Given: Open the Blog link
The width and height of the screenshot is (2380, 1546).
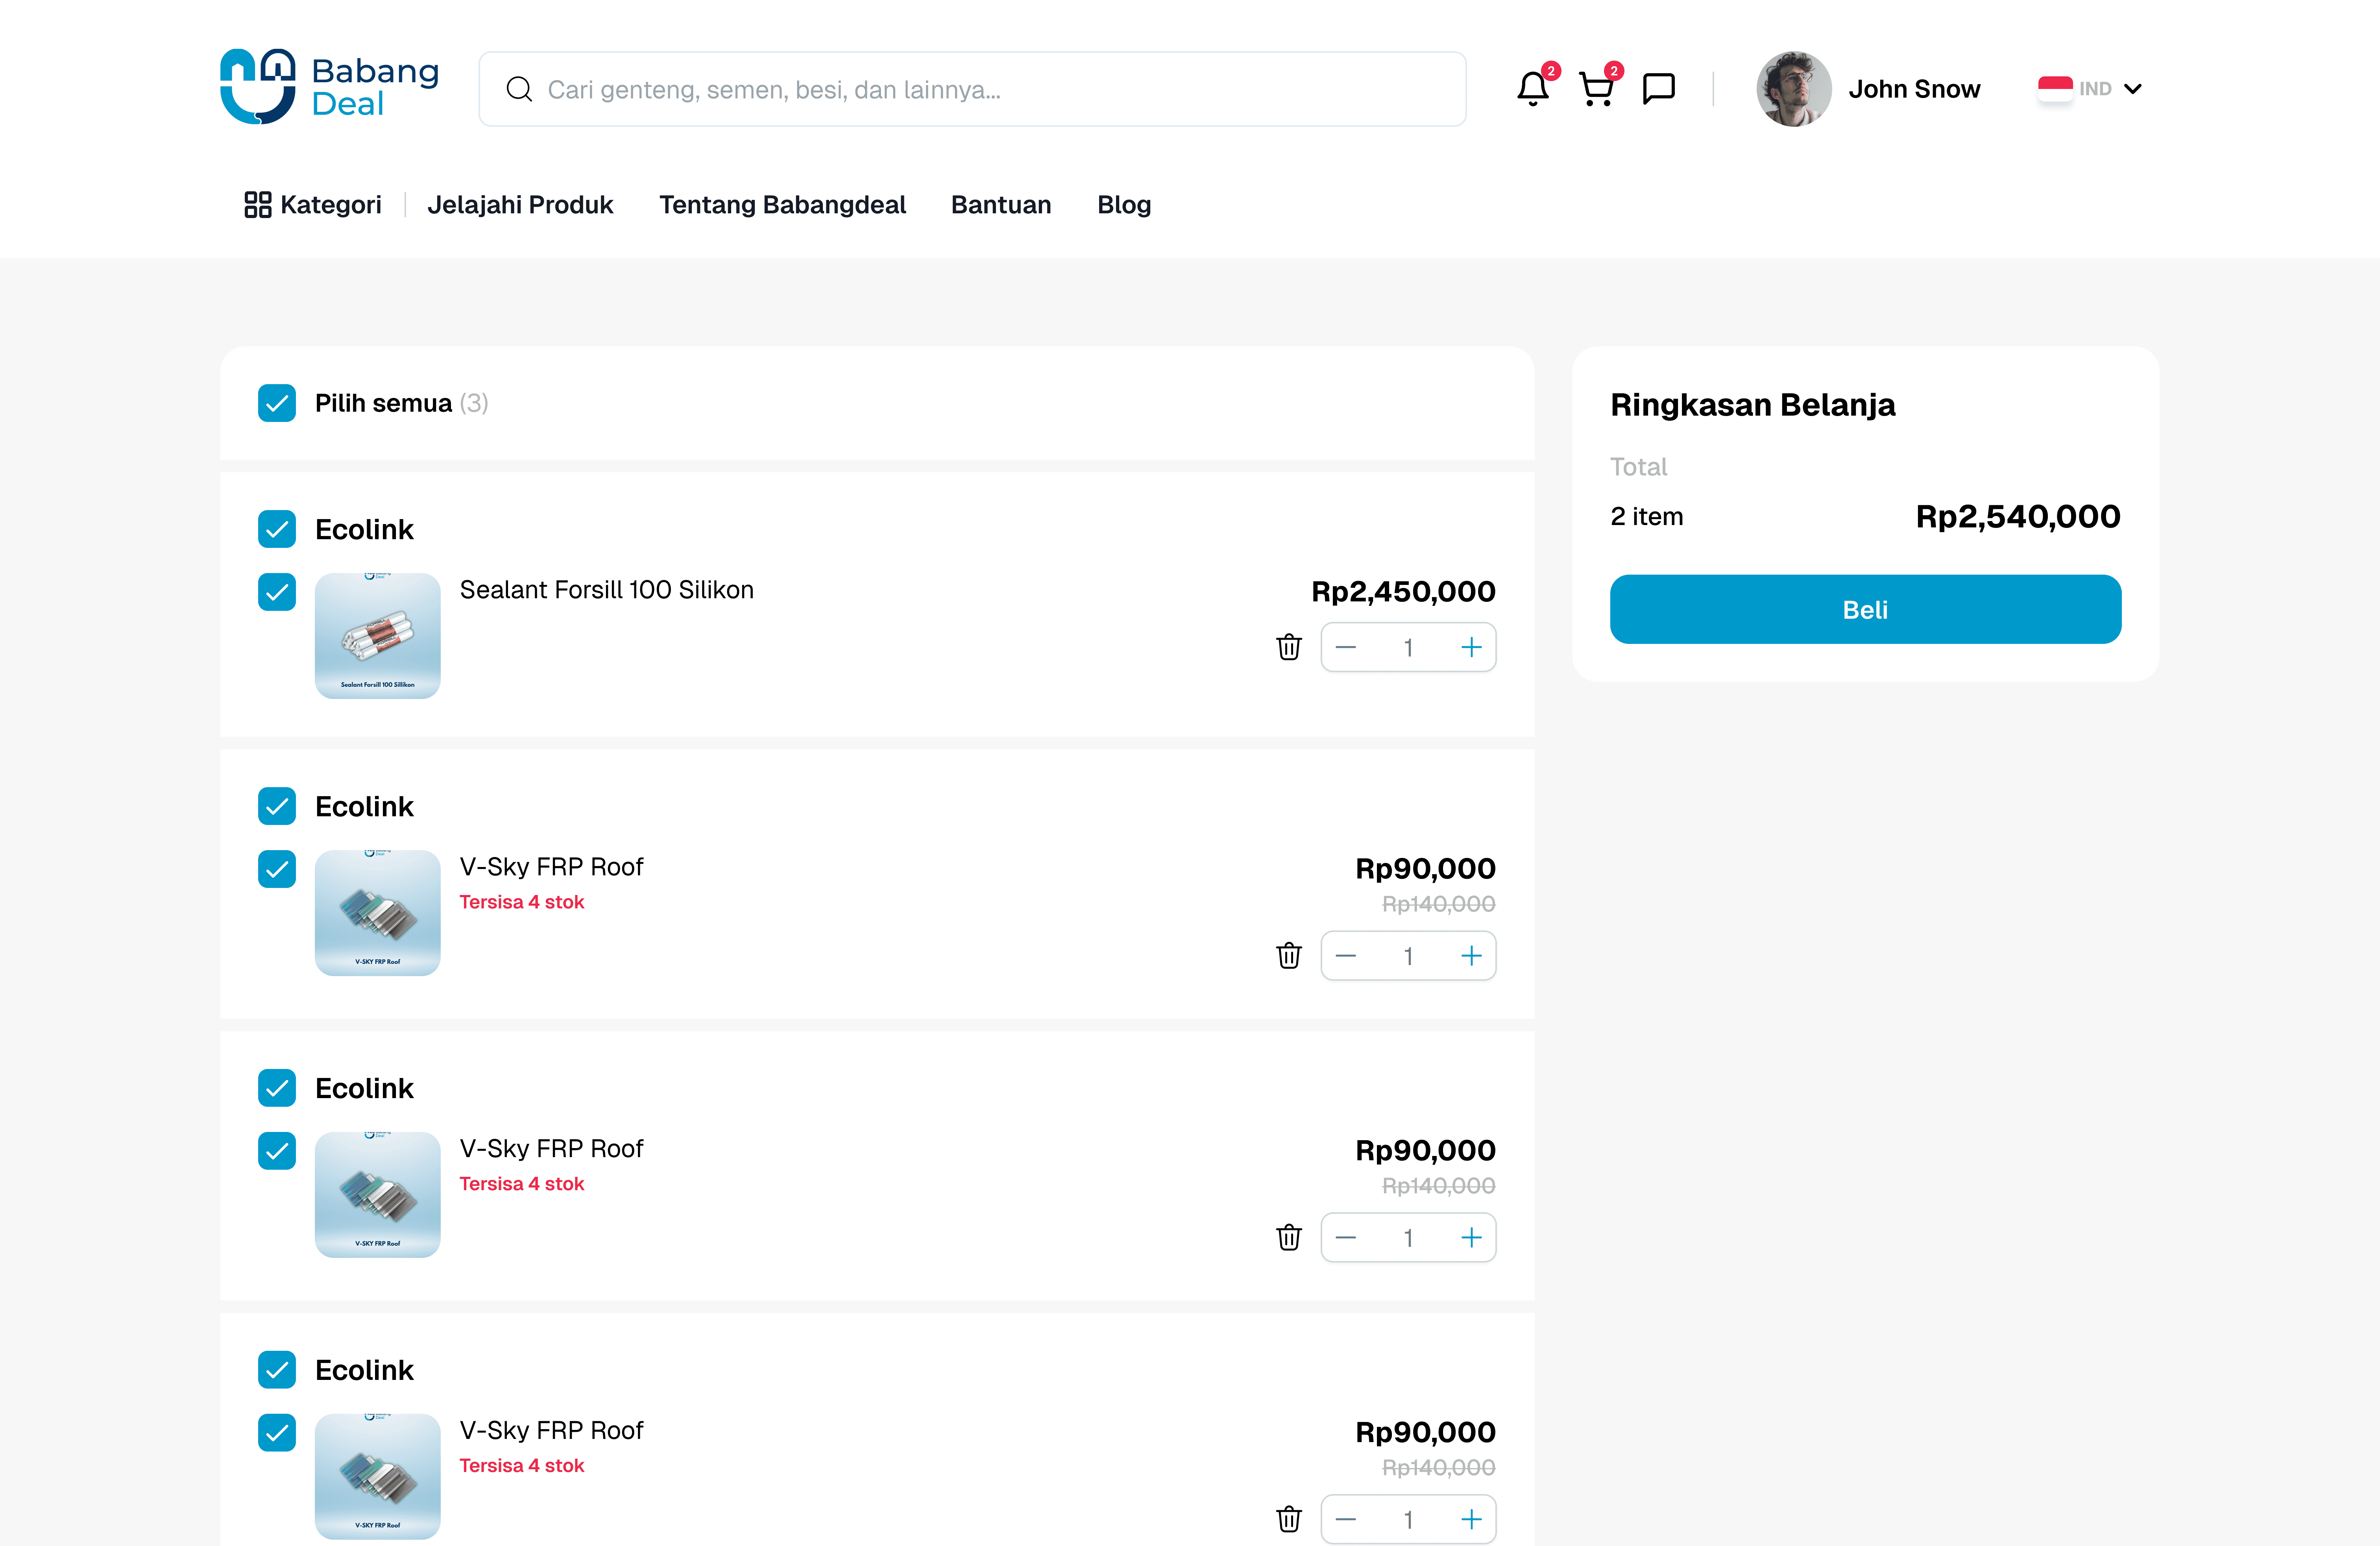Looking at the screenshot, I should 1124,205.
